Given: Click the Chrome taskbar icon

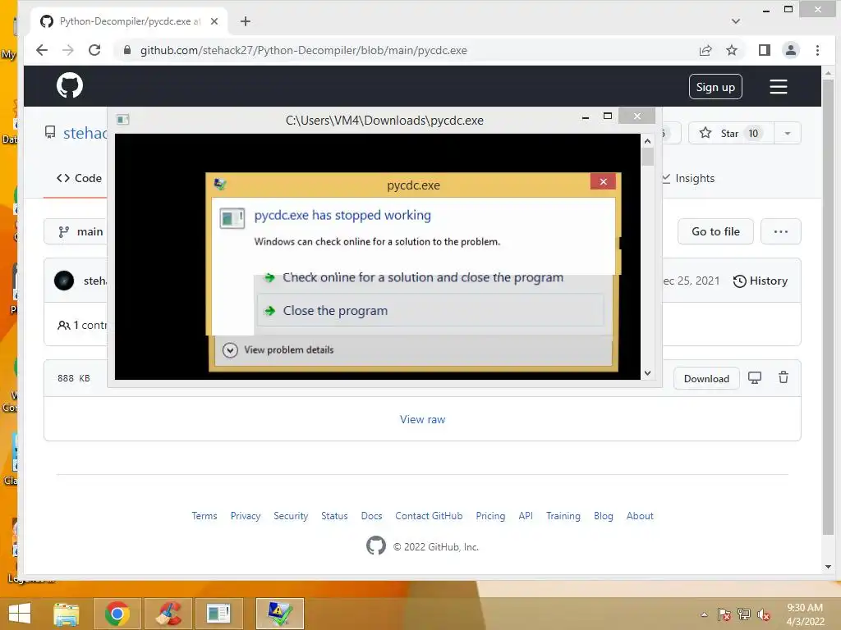Looking at the screenshot, I should coord(117,614).
